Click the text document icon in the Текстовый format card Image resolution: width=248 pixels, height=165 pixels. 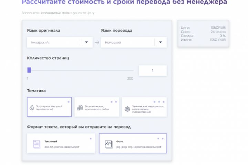tap(37, 144)
